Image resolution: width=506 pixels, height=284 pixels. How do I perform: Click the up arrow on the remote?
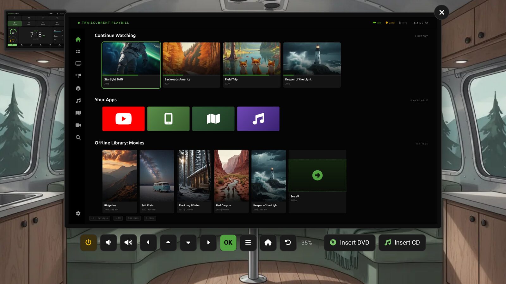pyautogui.click(x=168, y=242)
